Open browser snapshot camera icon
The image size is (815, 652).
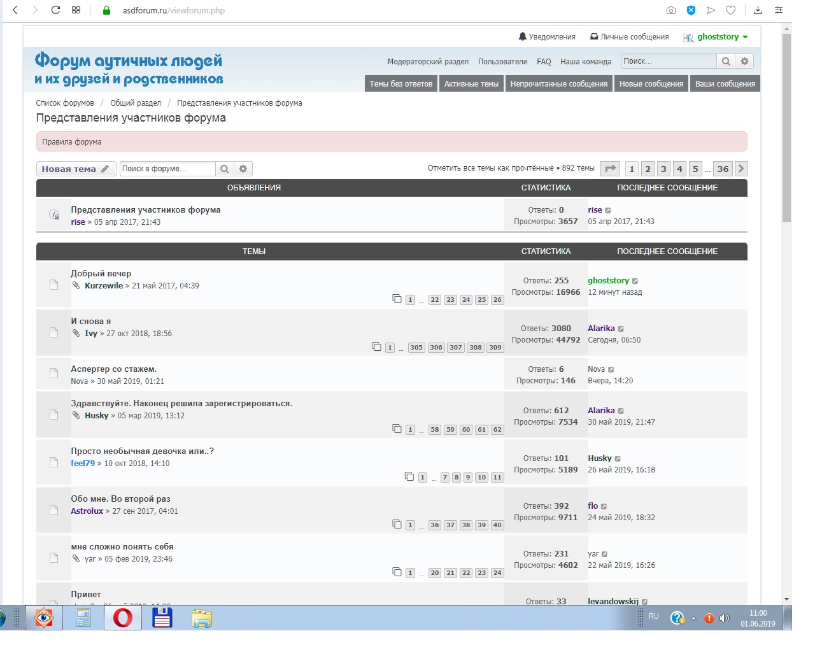(670, 10)
